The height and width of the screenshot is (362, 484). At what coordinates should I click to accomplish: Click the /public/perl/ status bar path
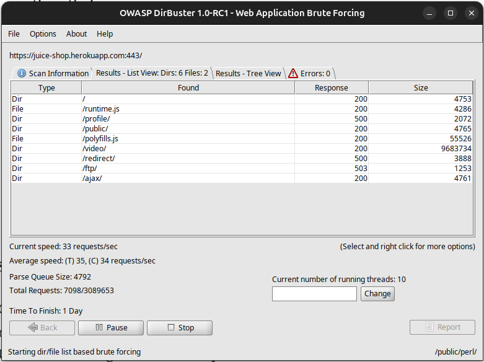(x=456, y=351)
